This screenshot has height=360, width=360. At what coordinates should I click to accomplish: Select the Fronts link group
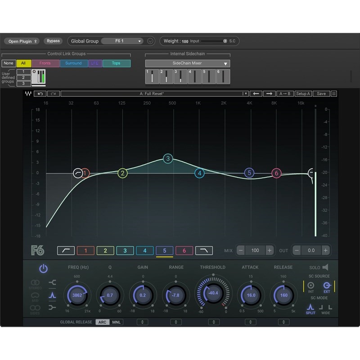pyautogui.click(x=45, y=63)
